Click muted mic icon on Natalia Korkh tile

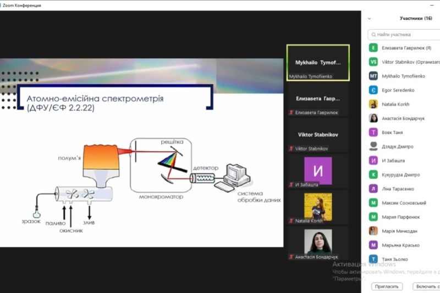291,221
